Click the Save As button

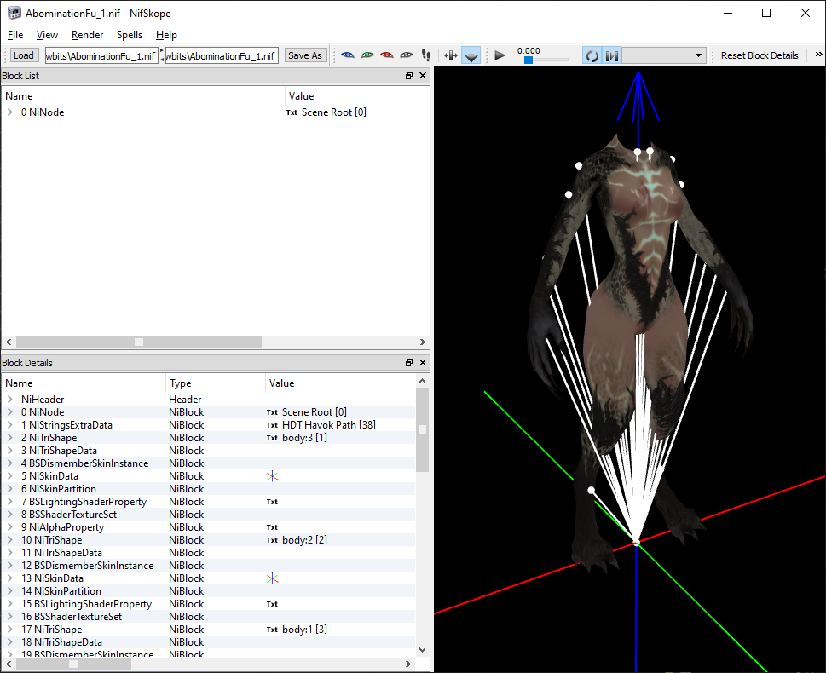tap(305, 55)
